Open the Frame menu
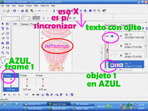148x111 pixels. coord(29,6)
